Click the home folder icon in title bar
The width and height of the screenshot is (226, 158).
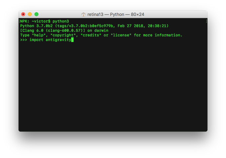(83, 15)
